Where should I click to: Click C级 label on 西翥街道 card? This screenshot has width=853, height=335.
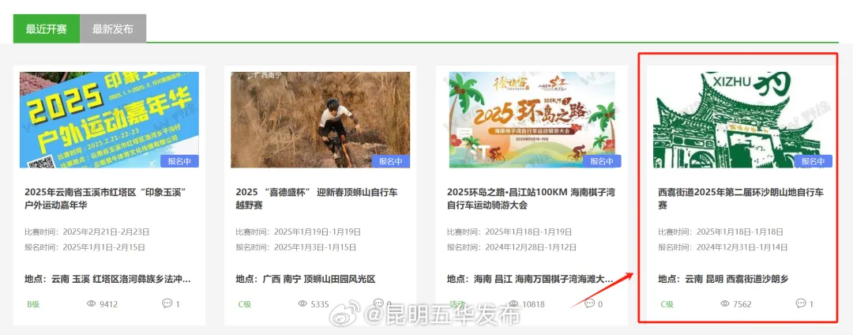click(667, 304)
